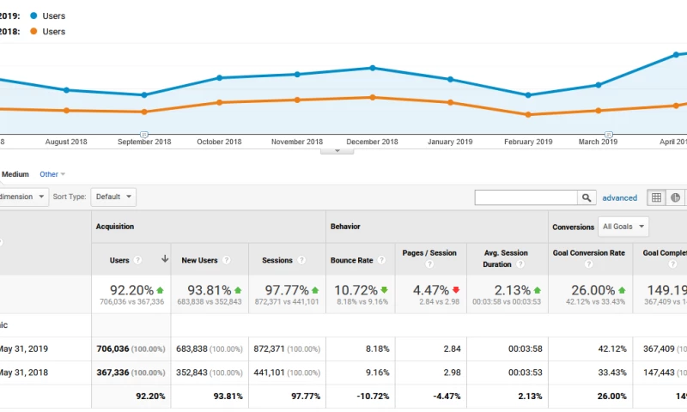The image size is (687, 412).
Task: Click help icon beside New Users
Action: click(227, 260)
